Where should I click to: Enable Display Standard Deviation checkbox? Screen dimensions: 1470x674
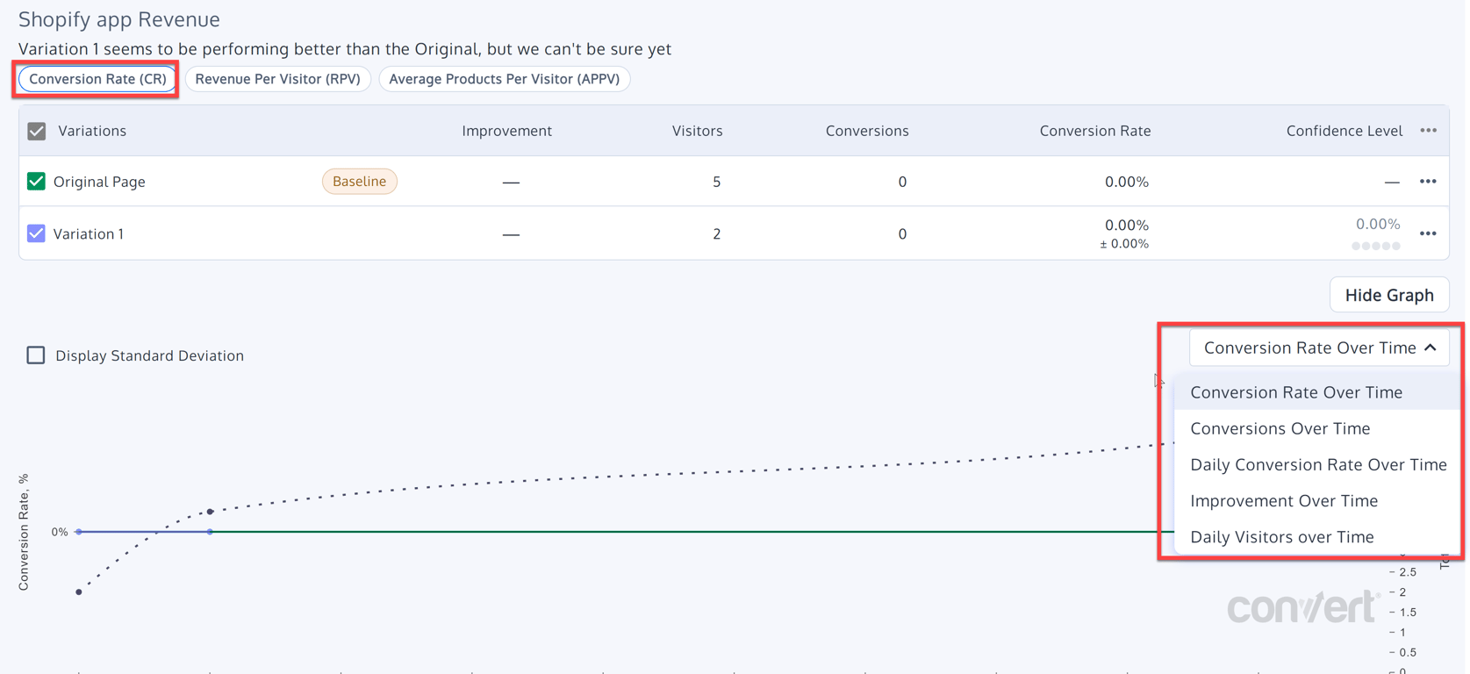(36, 355)
